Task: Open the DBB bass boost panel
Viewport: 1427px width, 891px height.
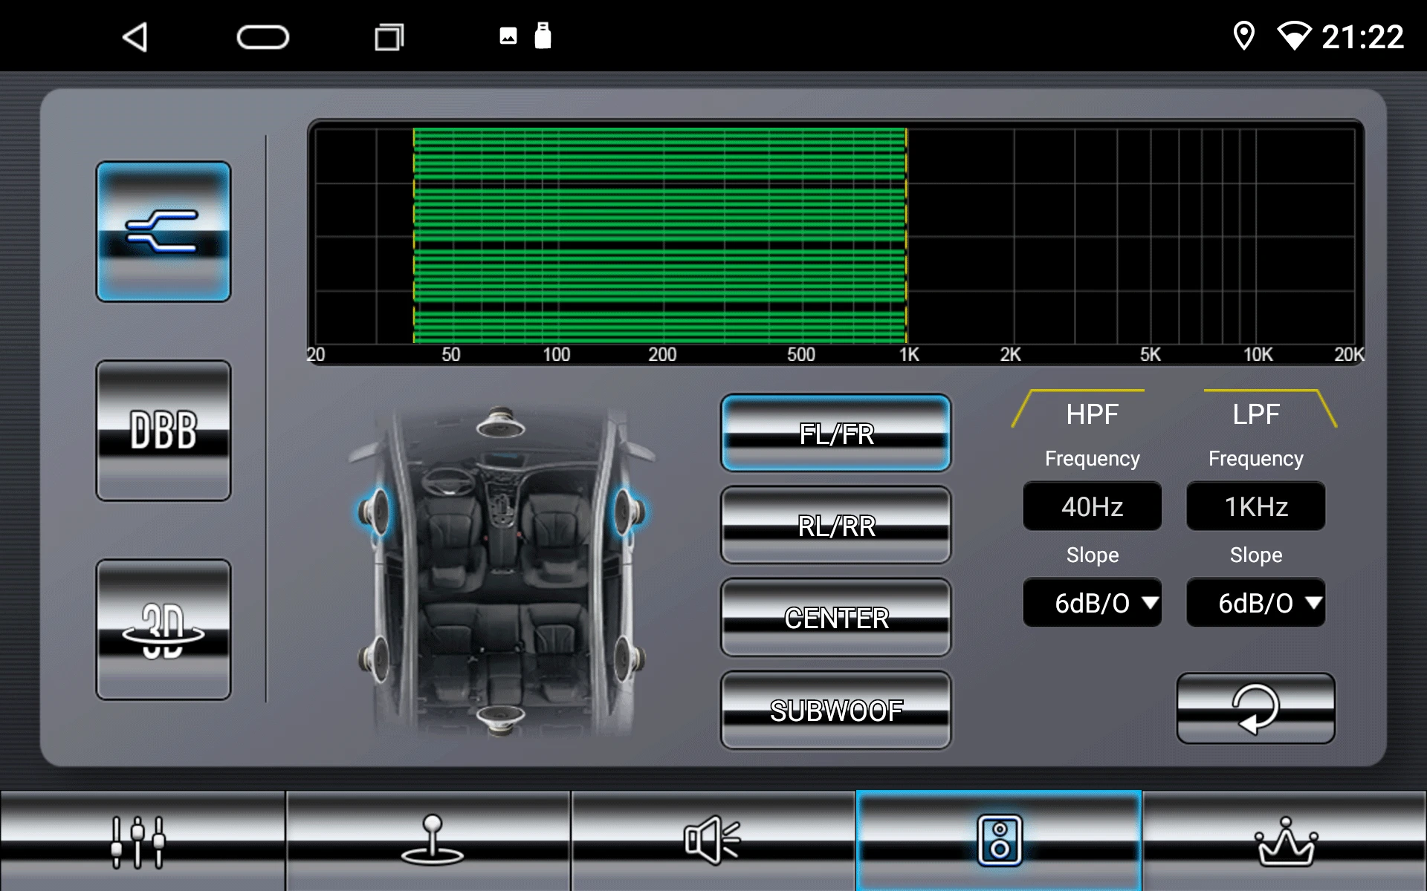Action: point(163,431)
